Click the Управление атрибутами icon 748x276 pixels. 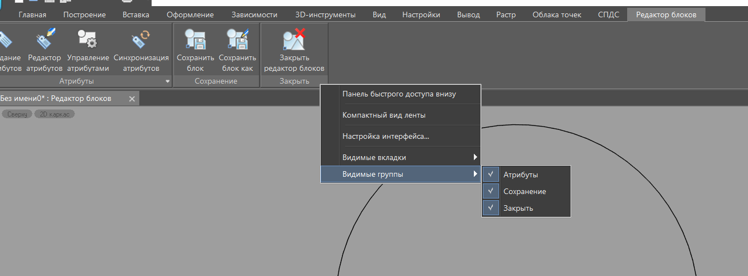click(88, 40)
